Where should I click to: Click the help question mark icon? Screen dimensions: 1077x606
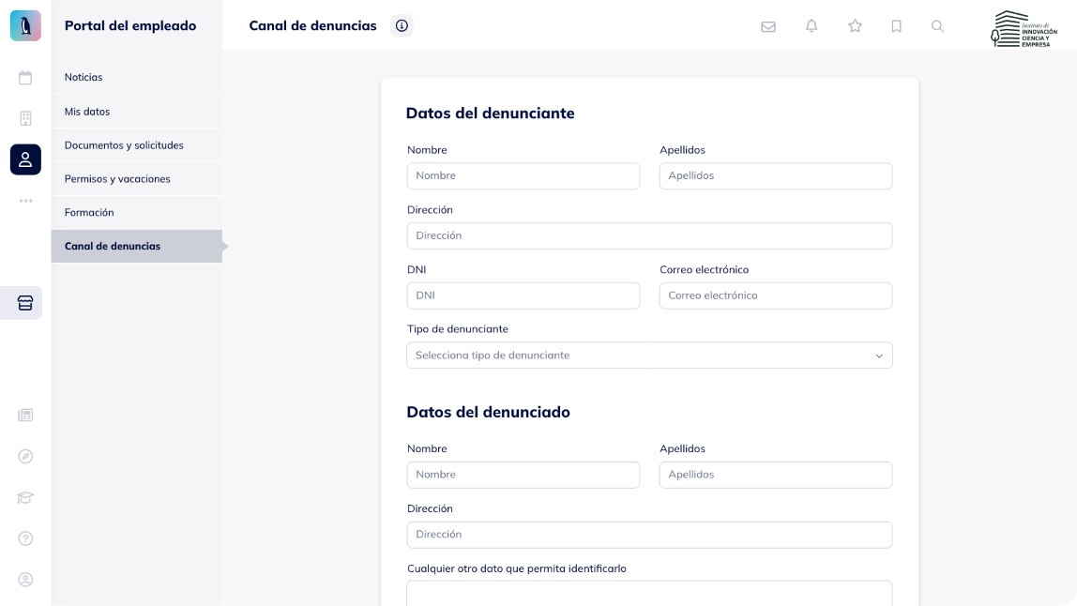click(25, 538)
